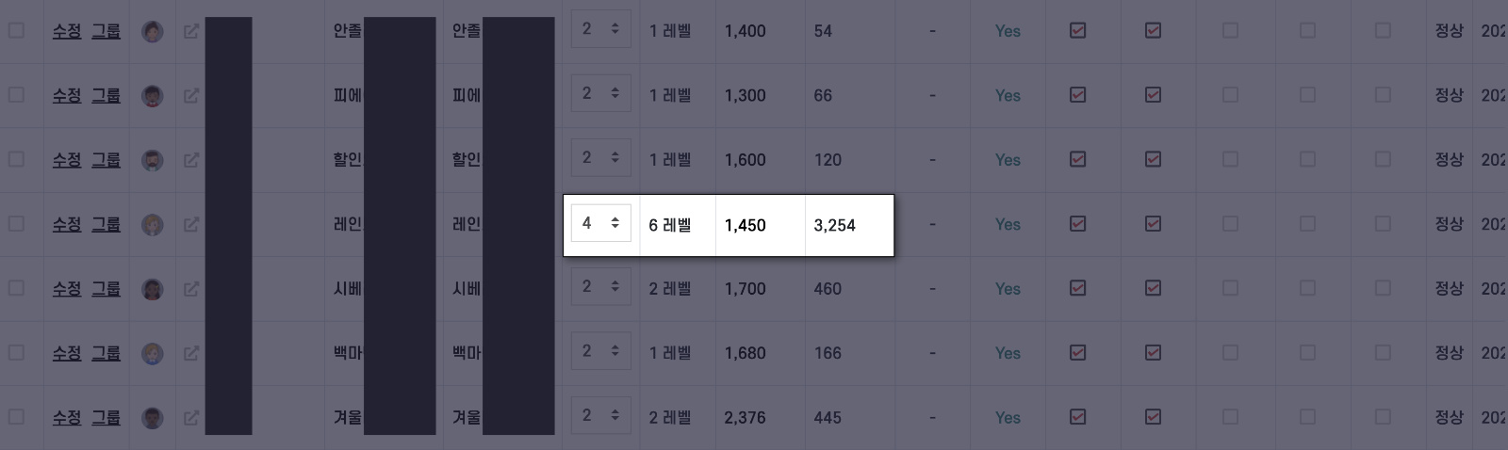Image resolution: width=1508 pixels, height=450 pixels.
Task: Click the 3,254 value in highlighted row
Action: point(835,225)
